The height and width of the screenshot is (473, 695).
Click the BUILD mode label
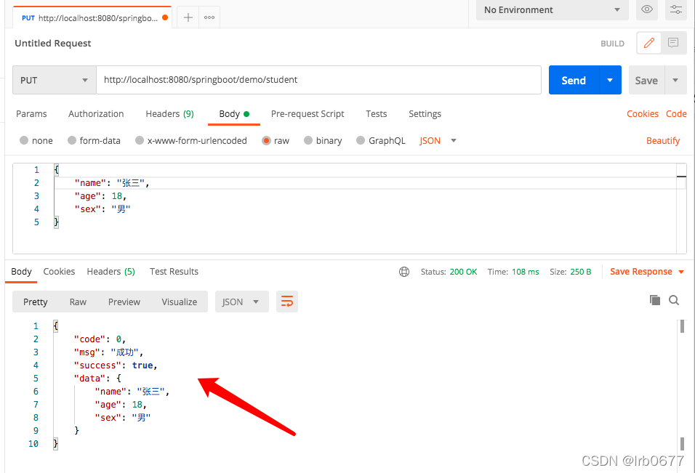612,44
